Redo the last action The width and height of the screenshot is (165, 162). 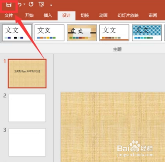[31, 4]
